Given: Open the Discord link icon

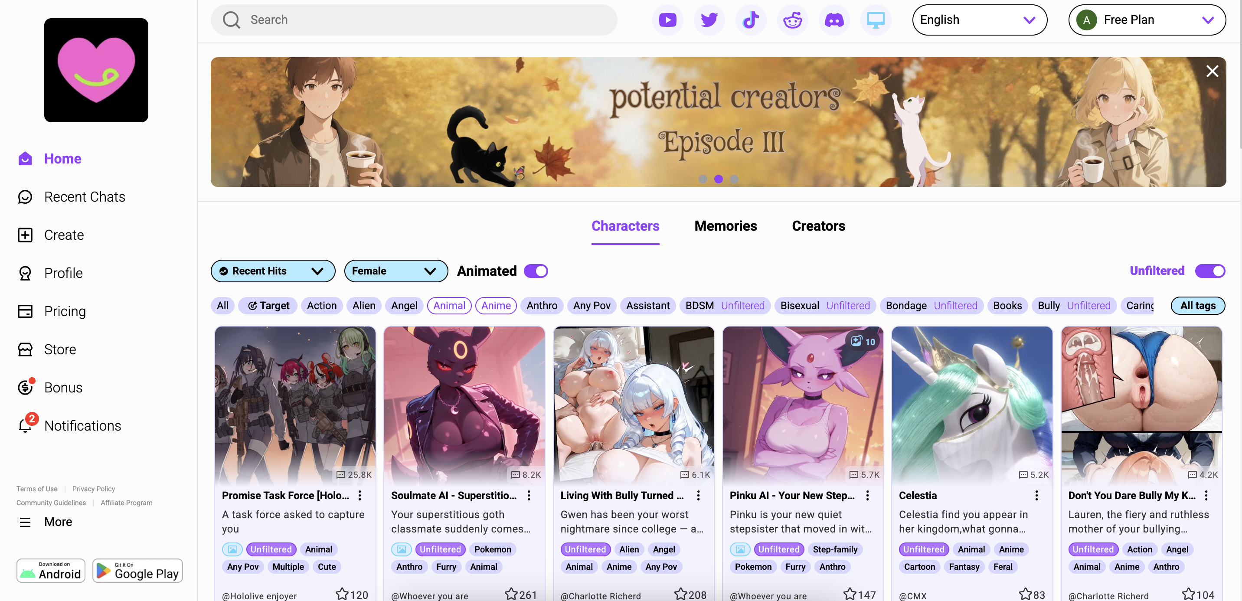Looking at the screenshot, I should tap(834, 20).
